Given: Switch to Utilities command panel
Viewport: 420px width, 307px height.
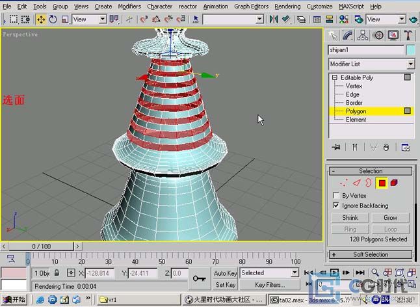Looking at the screenshot, I should pyautogui.click(x=408, y=35).
